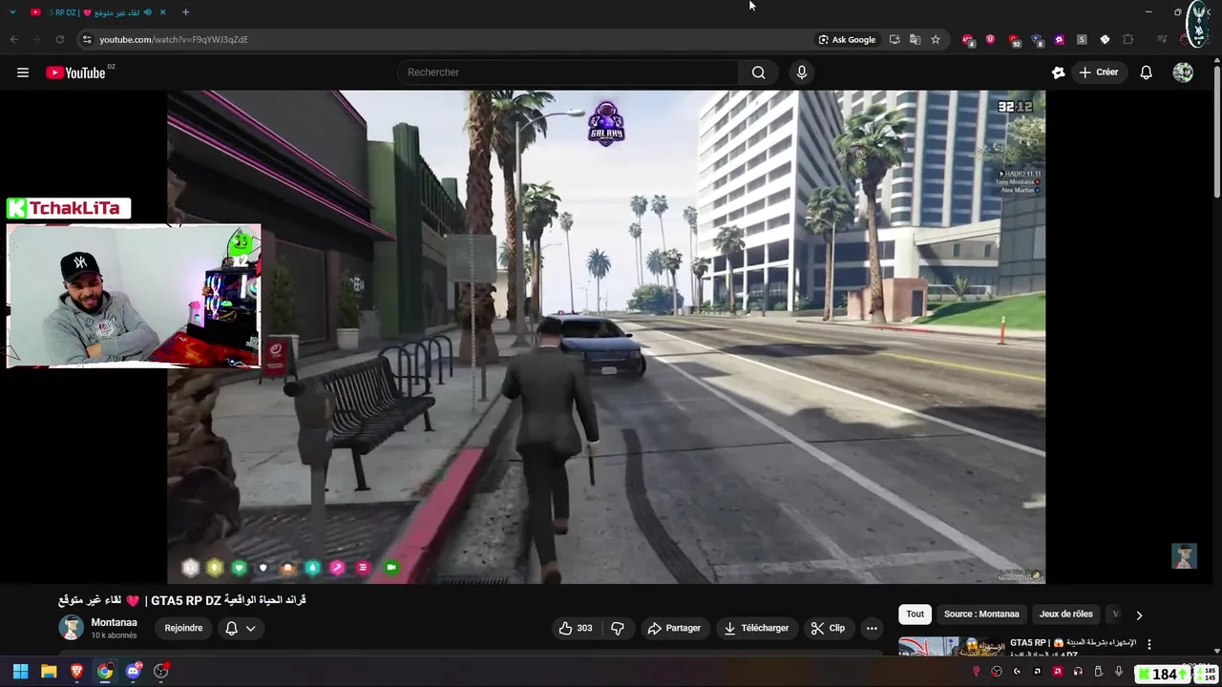1222x687 pixels.
Task: Close the YouTube browser tab
Action: click(x=162, y=12)
